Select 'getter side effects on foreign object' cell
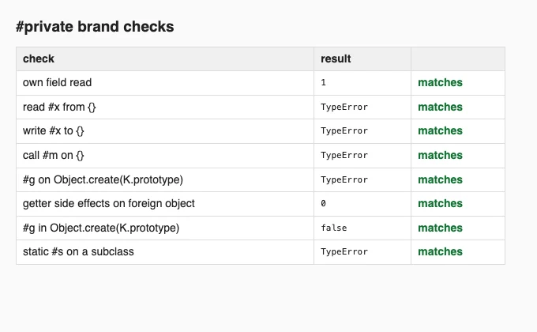This screenshot has height=332, width=537. 165,204
